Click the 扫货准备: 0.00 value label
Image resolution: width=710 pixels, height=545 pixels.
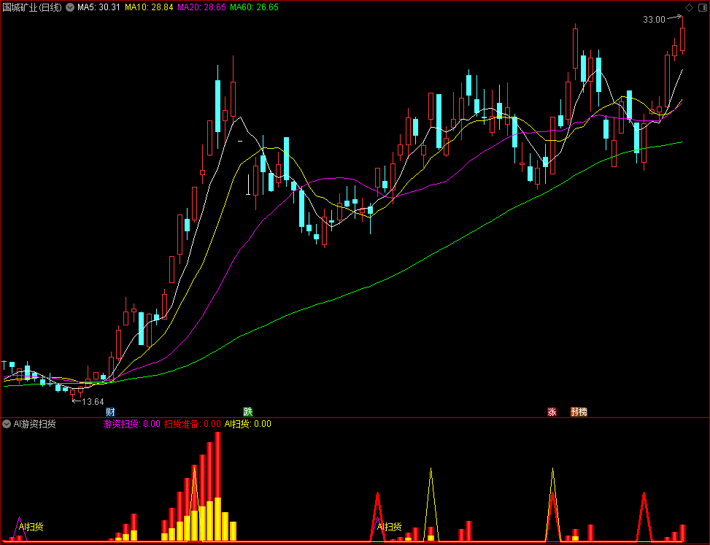click(x=193, y=424)
